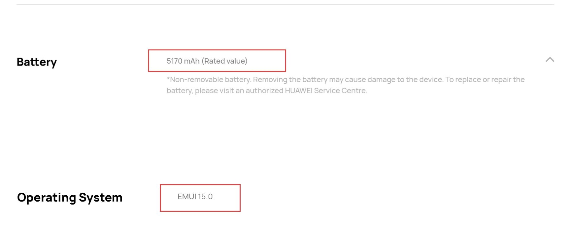Click the "may cause damage to the device" text
The image size is (572, 246).
(x=386, y=80)
